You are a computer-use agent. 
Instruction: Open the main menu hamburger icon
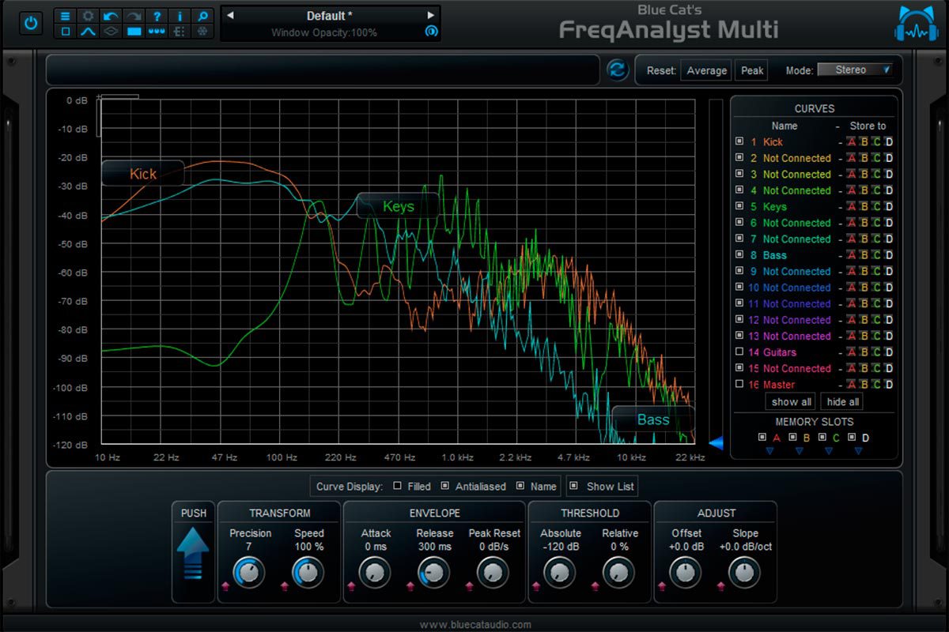(x=66, y=16)
